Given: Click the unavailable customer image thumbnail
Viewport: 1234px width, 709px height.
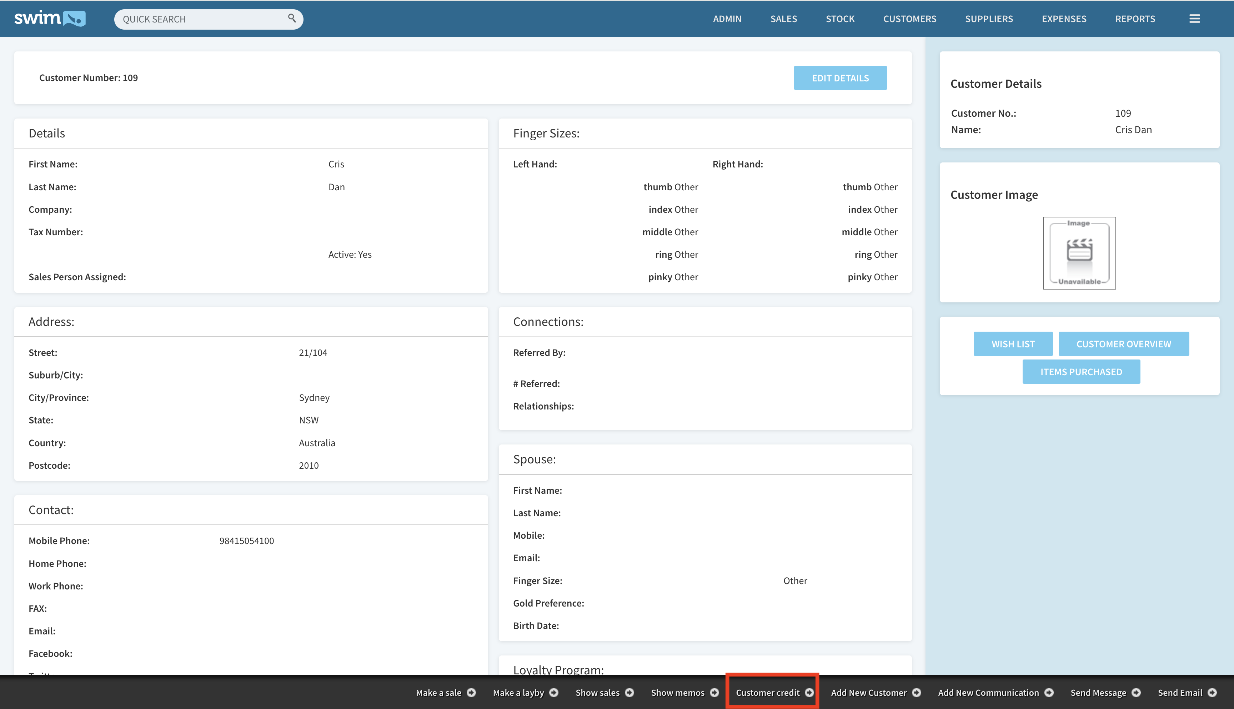Looking at the screenshot, I should tap(1079, 253).
